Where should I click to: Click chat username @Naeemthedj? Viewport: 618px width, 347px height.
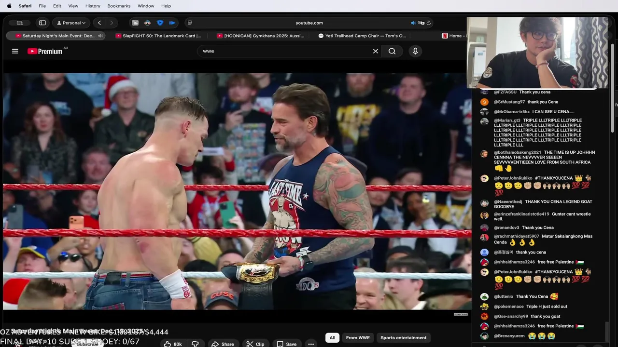pos(508,202)
